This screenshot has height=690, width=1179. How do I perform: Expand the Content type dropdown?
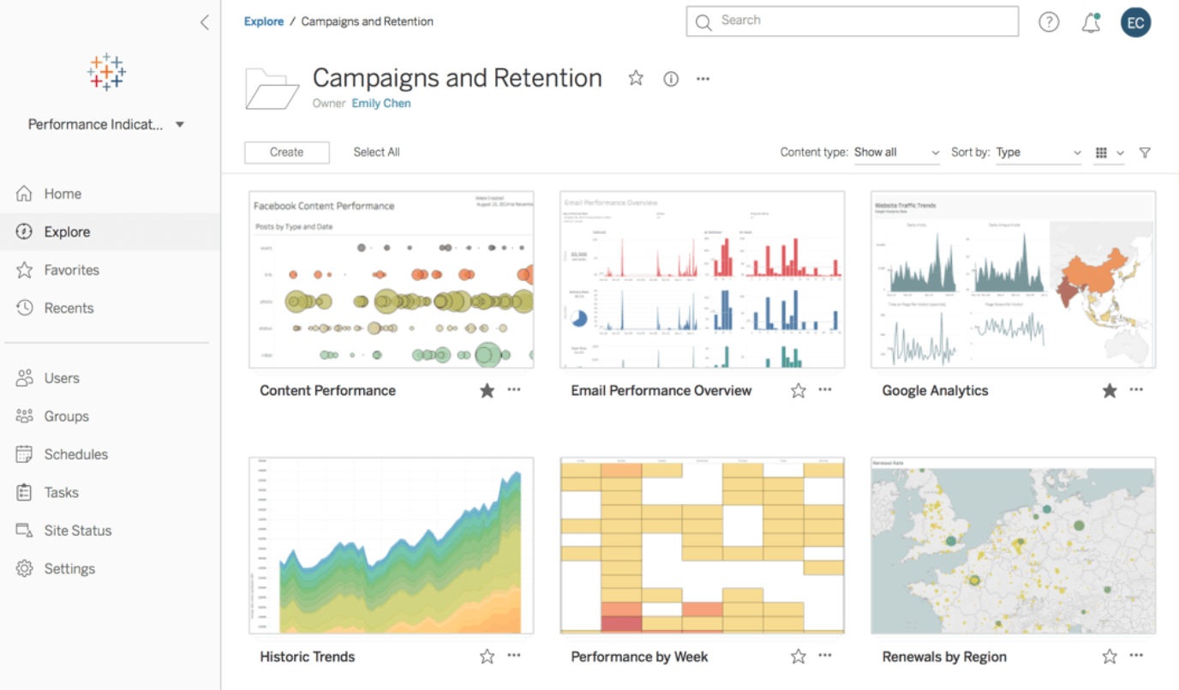(896, 153)
